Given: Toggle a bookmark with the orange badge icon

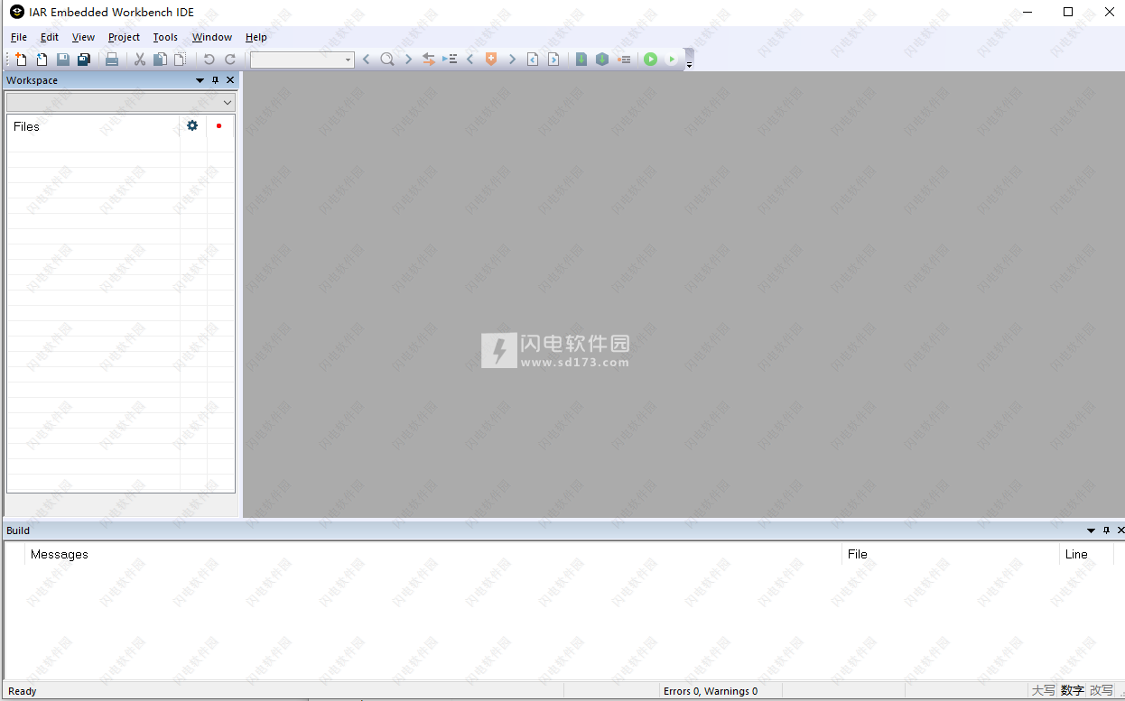Looking at the screenshot, I should pyautogui.click(x=491, y=60).
